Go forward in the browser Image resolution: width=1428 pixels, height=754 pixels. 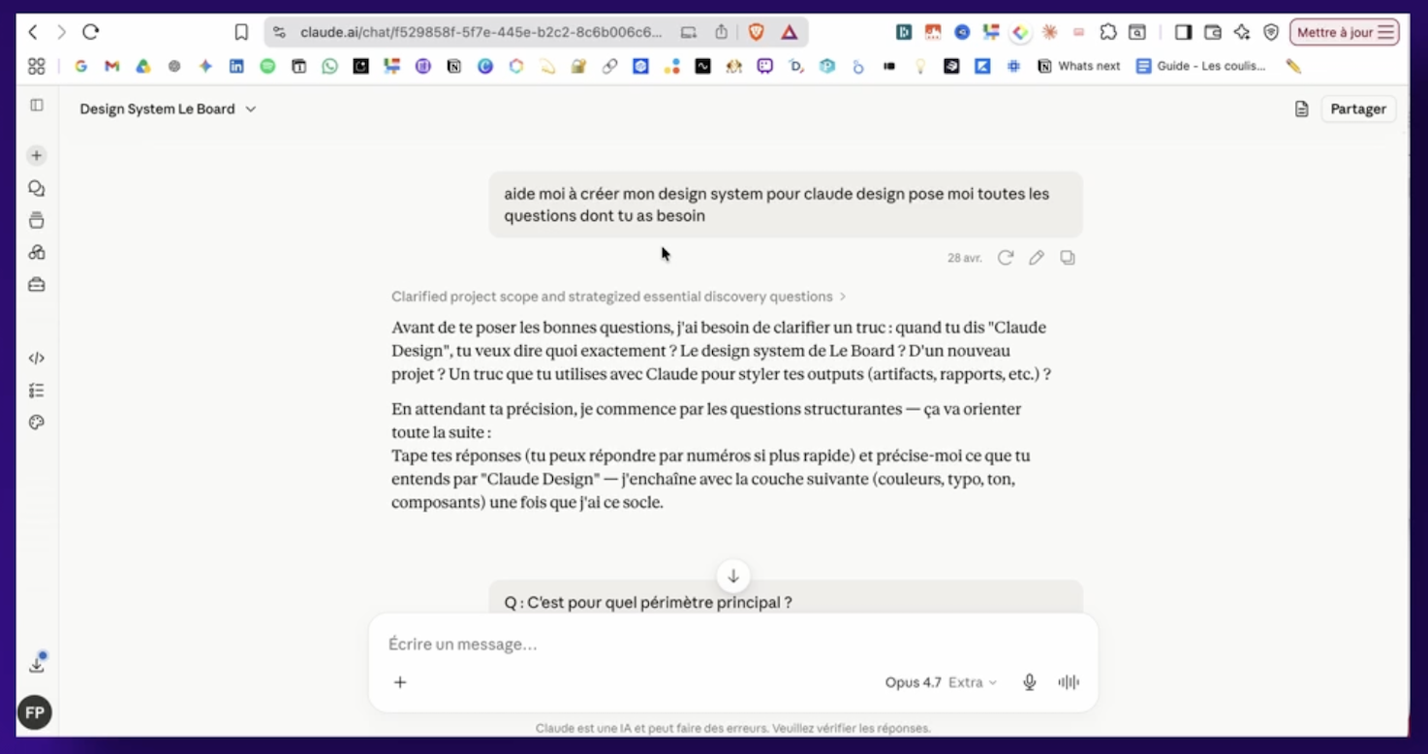pos(61,32)
